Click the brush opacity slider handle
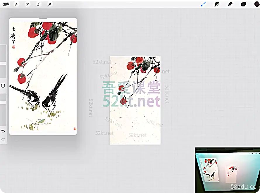Viewport: 260px width, 193px height. [3, 102]
